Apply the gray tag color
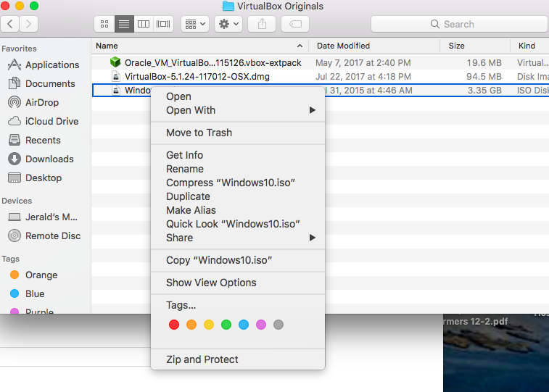Viewport: 549px width, 392px height. [278, 325]
